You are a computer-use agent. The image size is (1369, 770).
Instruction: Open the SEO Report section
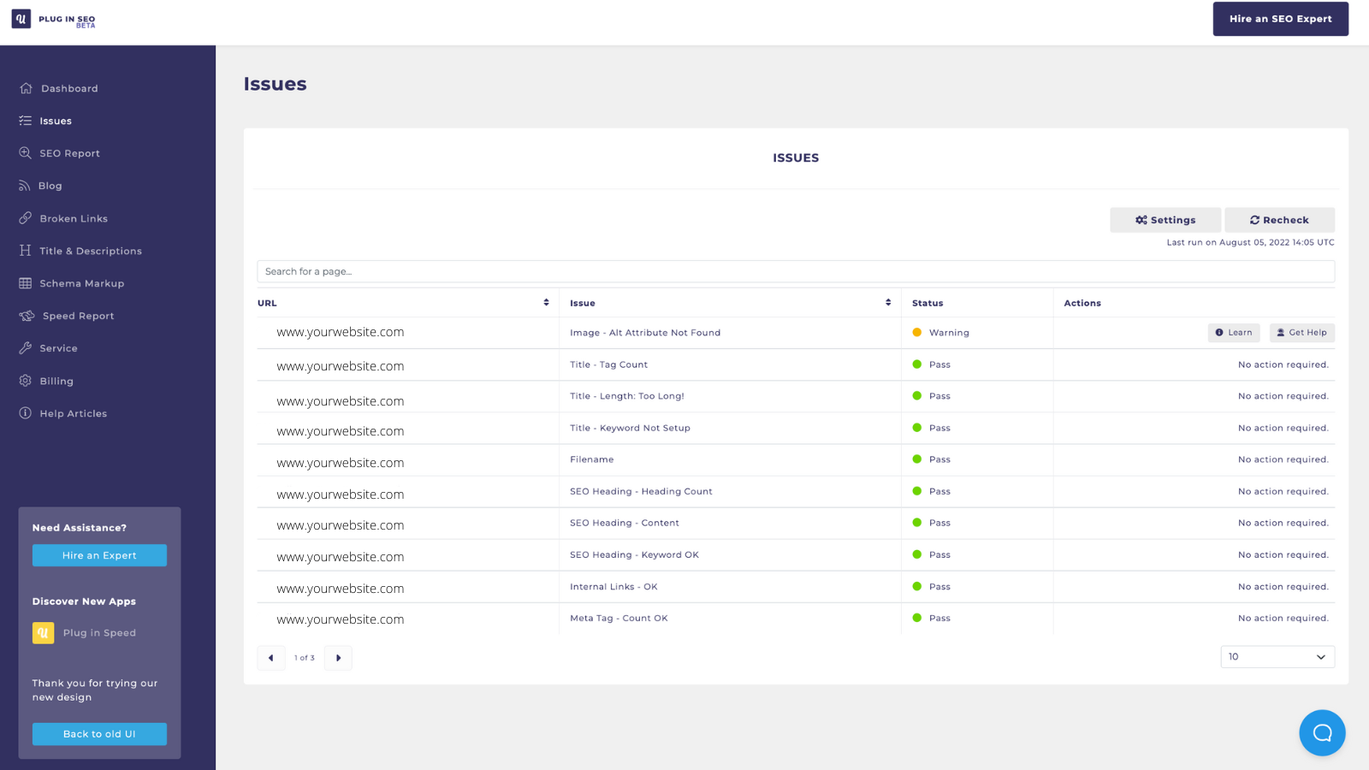pyautogui.click(x=68, y=152)
